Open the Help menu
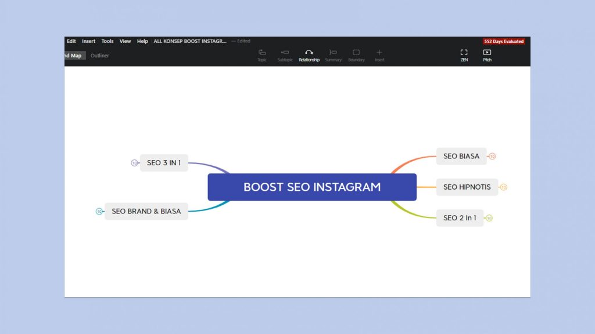 [x=142, y=41]
